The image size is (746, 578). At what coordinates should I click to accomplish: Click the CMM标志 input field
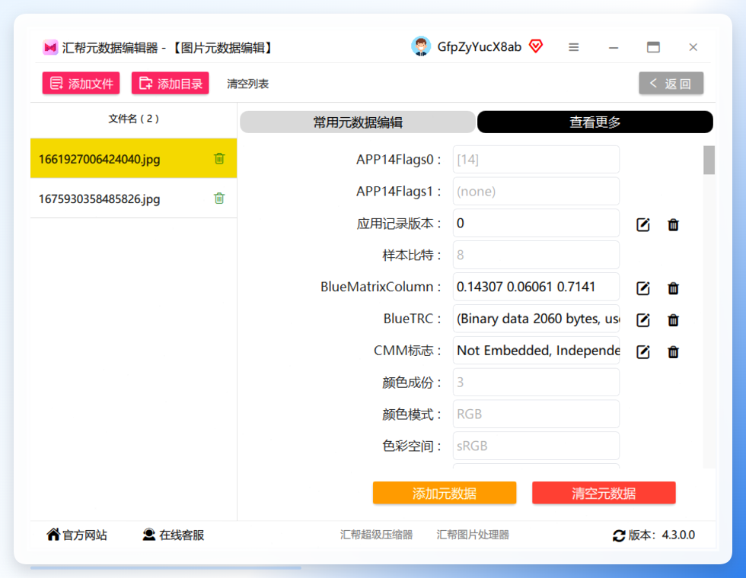(x=536, y=351)
